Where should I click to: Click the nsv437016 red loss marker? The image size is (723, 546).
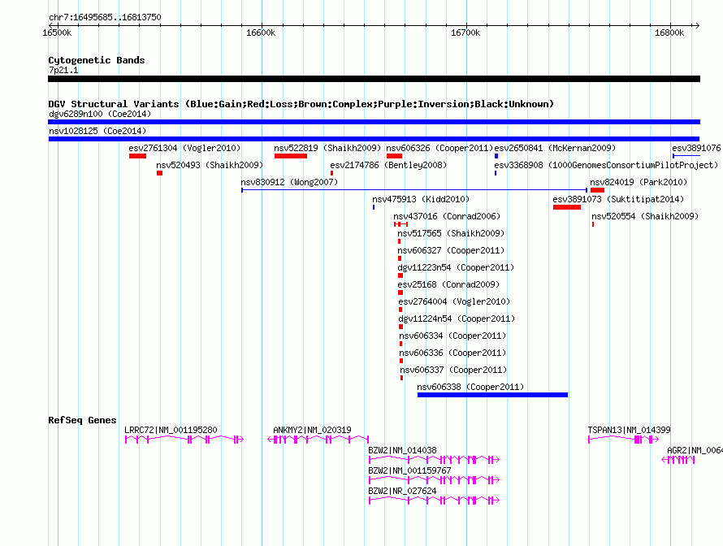tap(400, 224)
